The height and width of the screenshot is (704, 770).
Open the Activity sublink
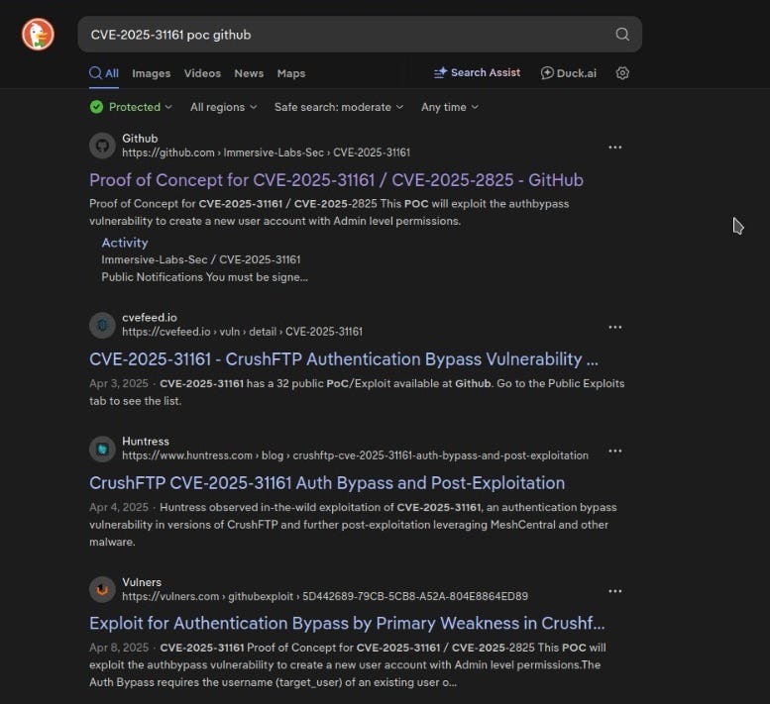coord(125,243)
